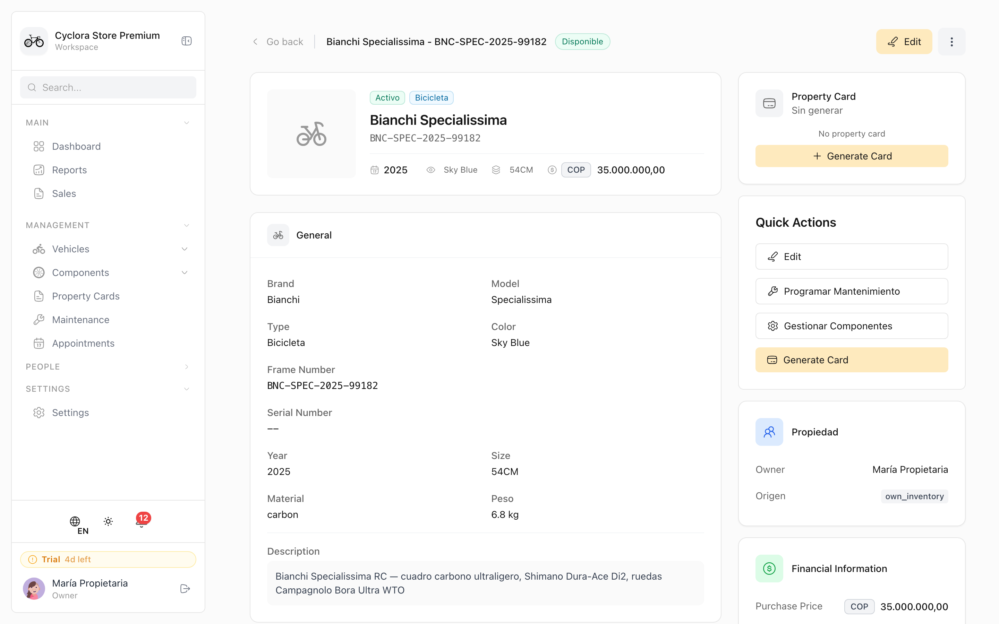Click the COP badge beside Purchase Price
This screenshot has width=999, height=624.
(x=859, y=607)
